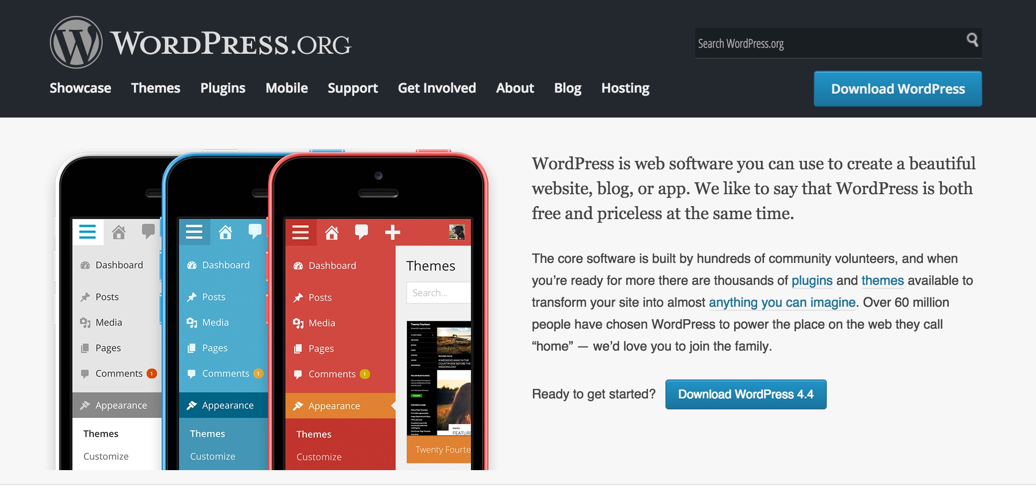Follow the plugins link in paragraph
The height and width of the screenshot is (501, 1036).
click(x=812, y=280)
